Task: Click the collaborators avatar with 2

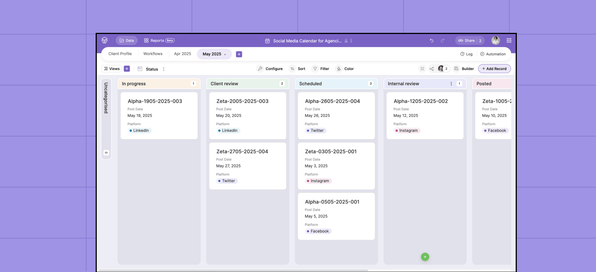Action: 443,69
